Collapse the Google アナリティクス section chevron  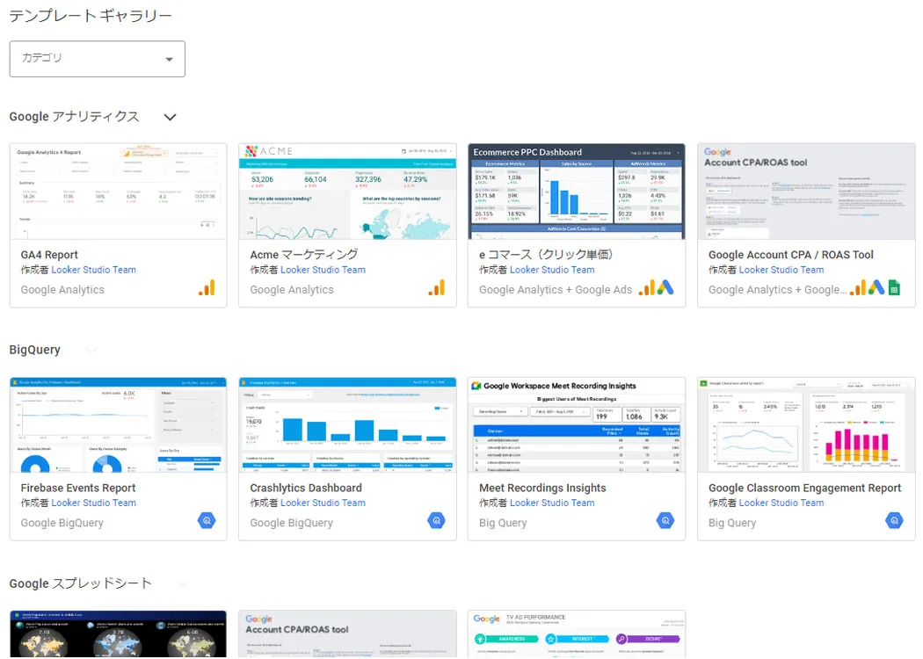(171, 117)
